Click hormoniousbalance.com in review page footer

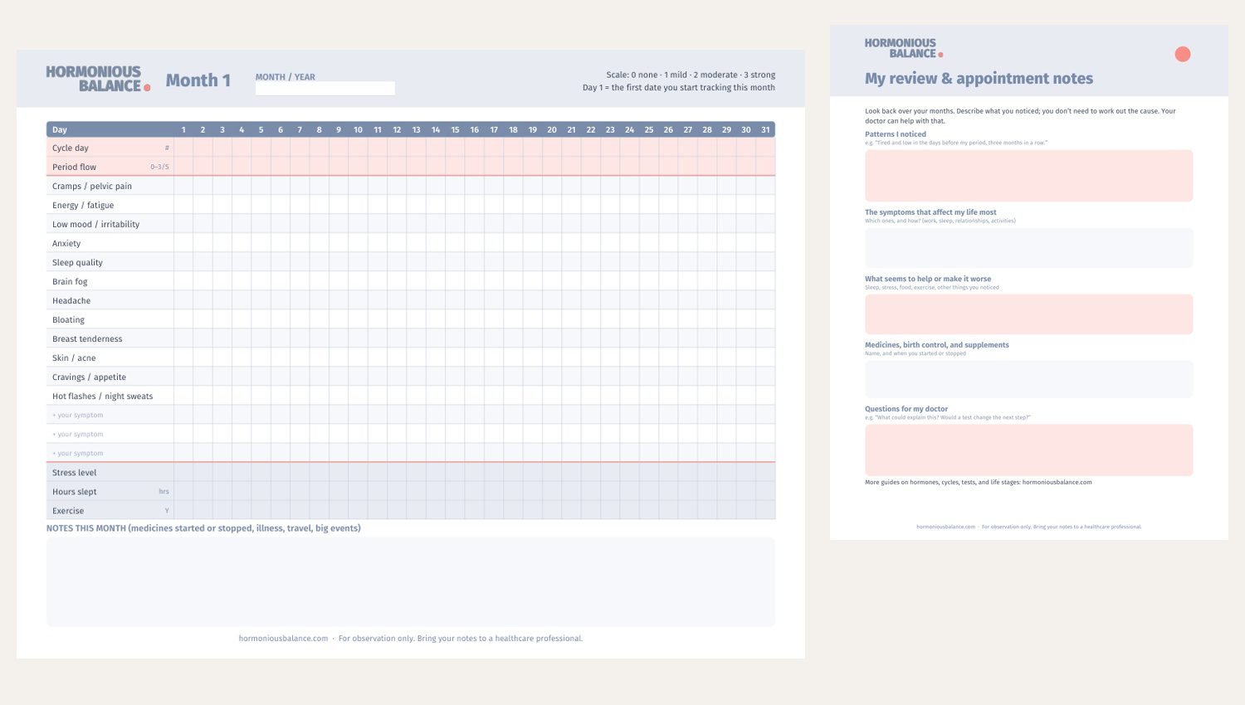945,527
